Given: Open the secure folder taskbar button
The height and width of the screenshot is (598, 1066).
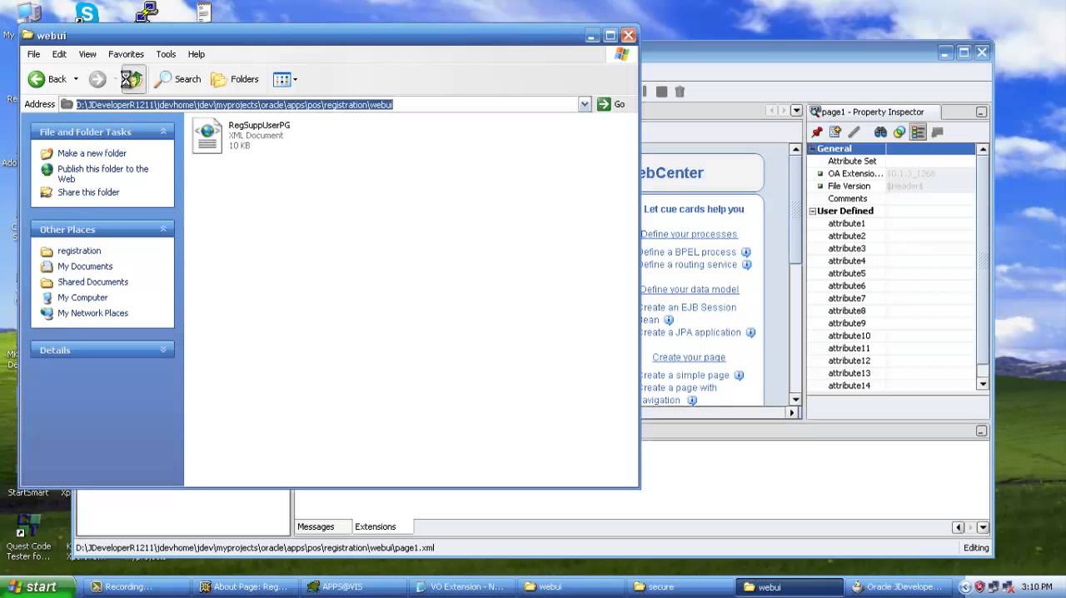Looking at the screenshot, I should (678, 587).
